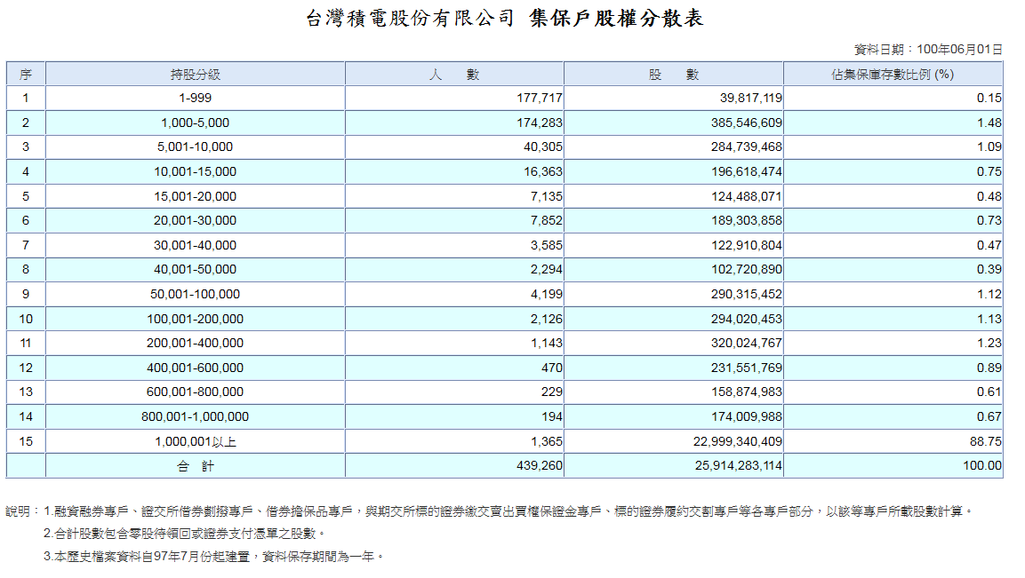Click holder count 470
This screenshot has height=578, width=1025.
552,368
